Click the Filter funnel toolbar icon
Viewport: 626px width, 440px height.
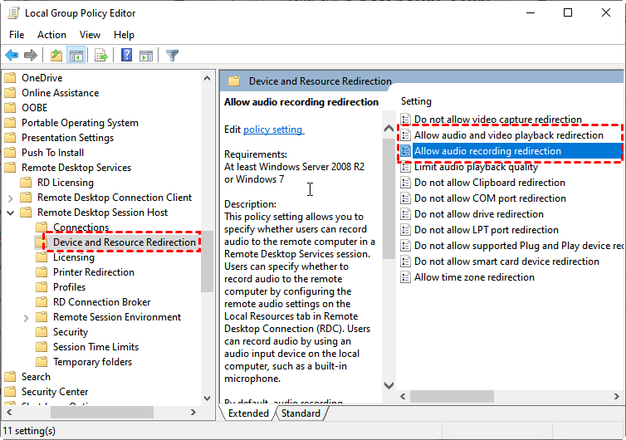[x=172, y=56]
